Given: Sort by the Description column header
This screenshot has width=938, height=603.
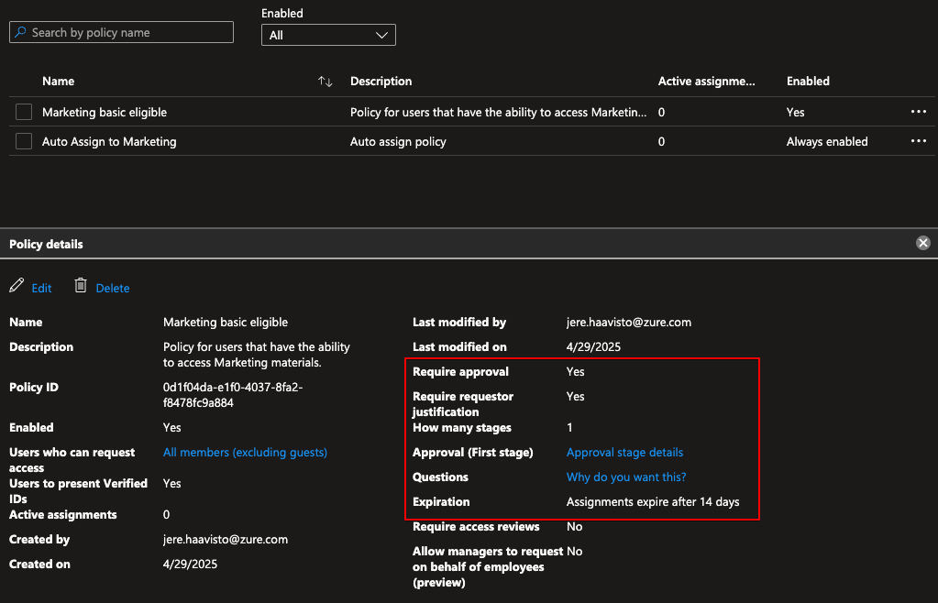Looking at the screenshot, I should tap(381, 82).
